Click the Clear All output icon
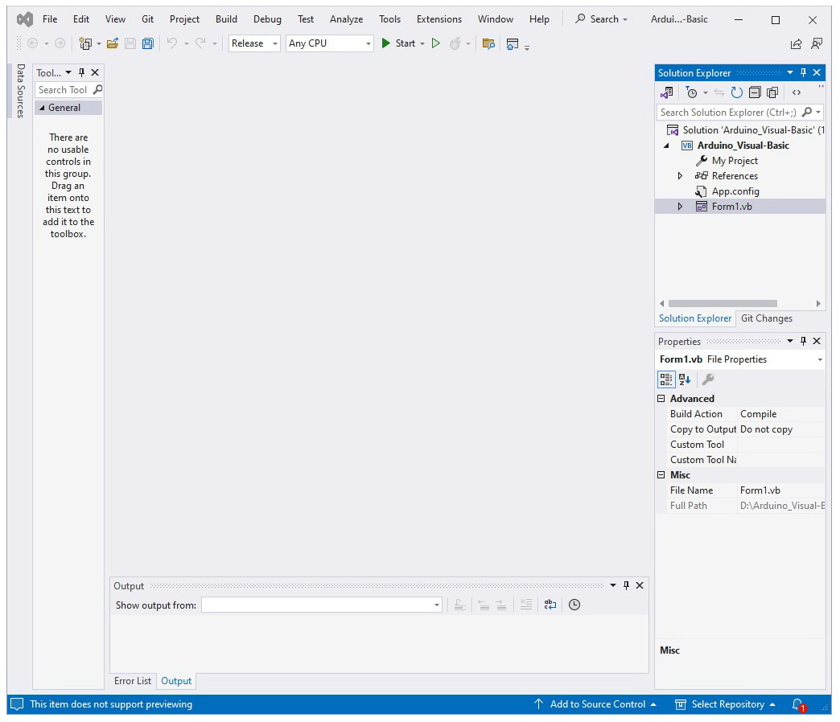This screenshot has height=722, width=840. 525,605
